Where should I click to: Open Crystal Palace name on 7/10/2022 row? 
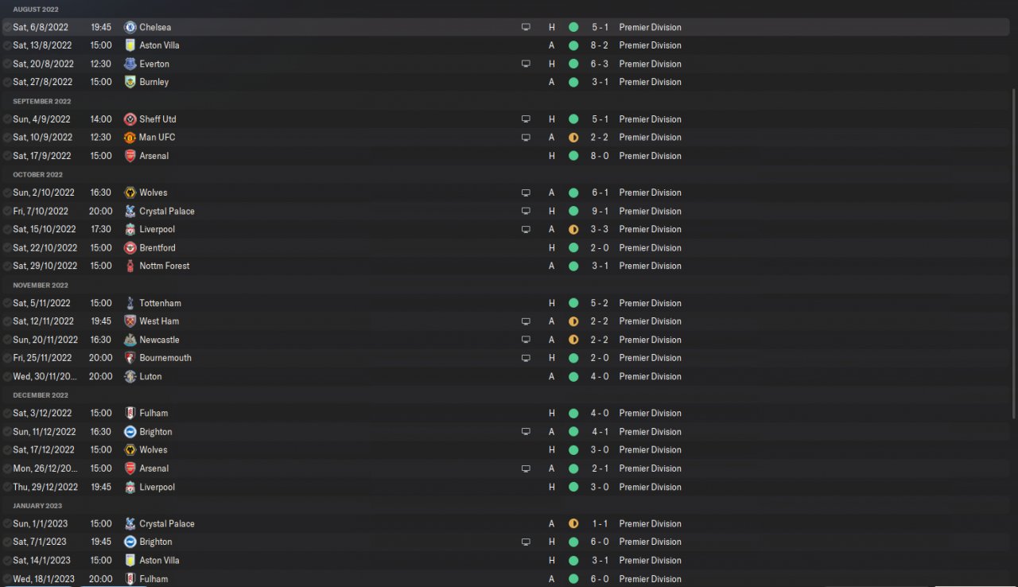(x=167, y=211)
